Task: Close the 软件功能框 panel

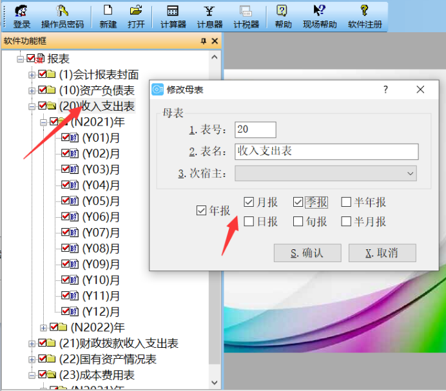Action: tap(215, 41)
